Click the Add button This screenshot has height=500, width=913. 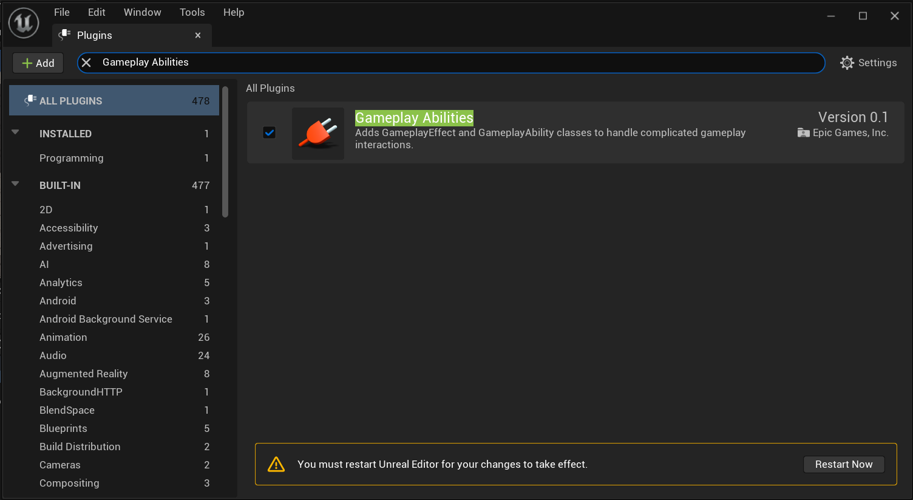[x=38, y=63]
